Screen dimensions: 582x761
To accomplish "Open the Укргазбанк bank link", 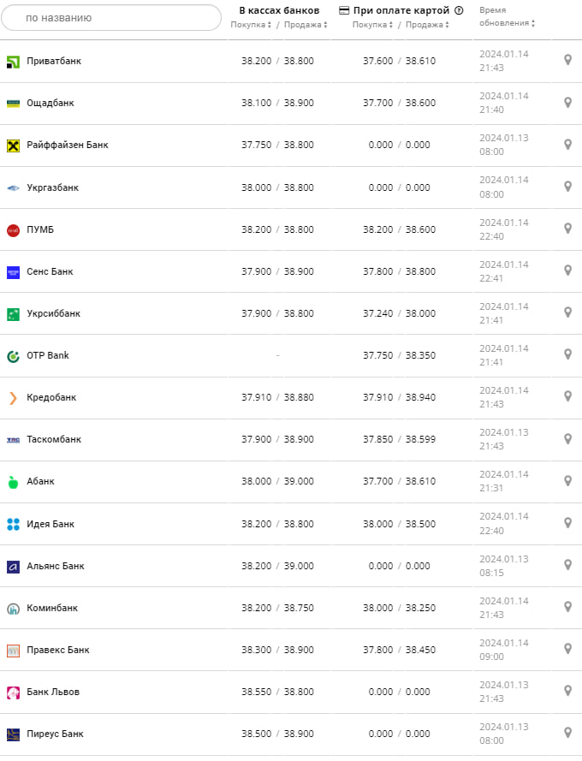I will click(x=52, y=187).
